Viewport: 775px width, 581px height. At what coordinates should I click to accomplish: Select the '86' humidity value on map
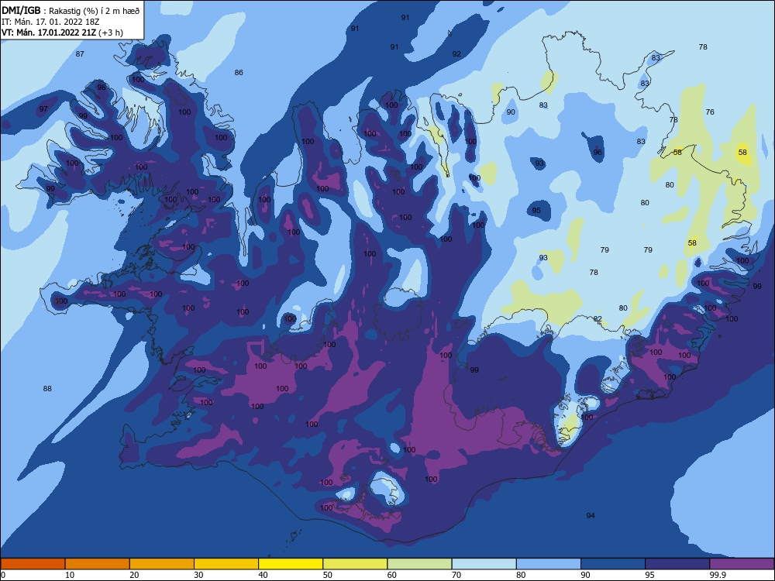click(x=239, y=73)
